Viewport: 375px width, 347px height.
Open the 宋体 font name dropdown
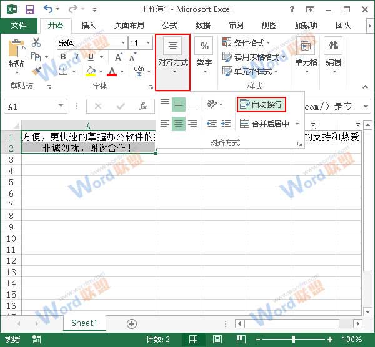pyautogui.click(x=123, y=43)
